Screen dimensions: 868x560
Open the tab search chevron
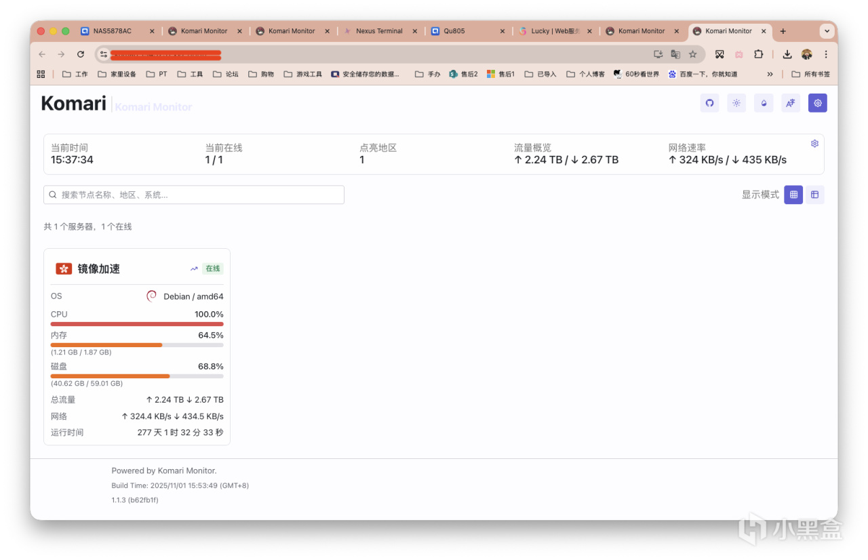point(827,31)
